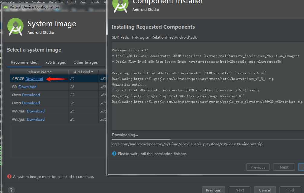This screenshot has width=304, height=193.
Task: Click the download file path below progress bar
Action: [x=187, y=144]
